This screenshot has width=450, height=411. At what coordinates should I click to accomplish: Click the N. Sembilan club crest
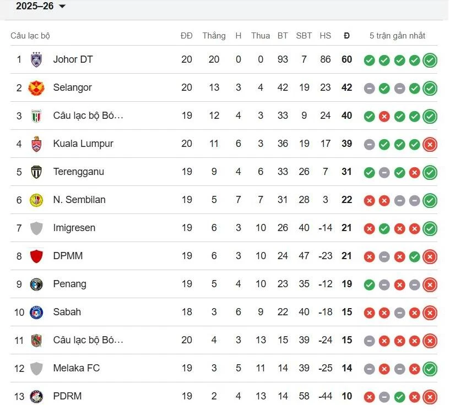[x=36, y=200]
